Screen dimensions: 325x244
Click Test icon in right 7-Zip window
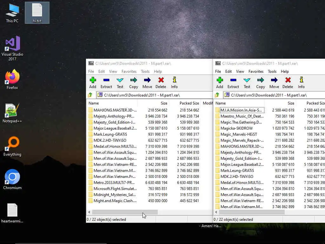pyautogui.click(x=247, y=80)
